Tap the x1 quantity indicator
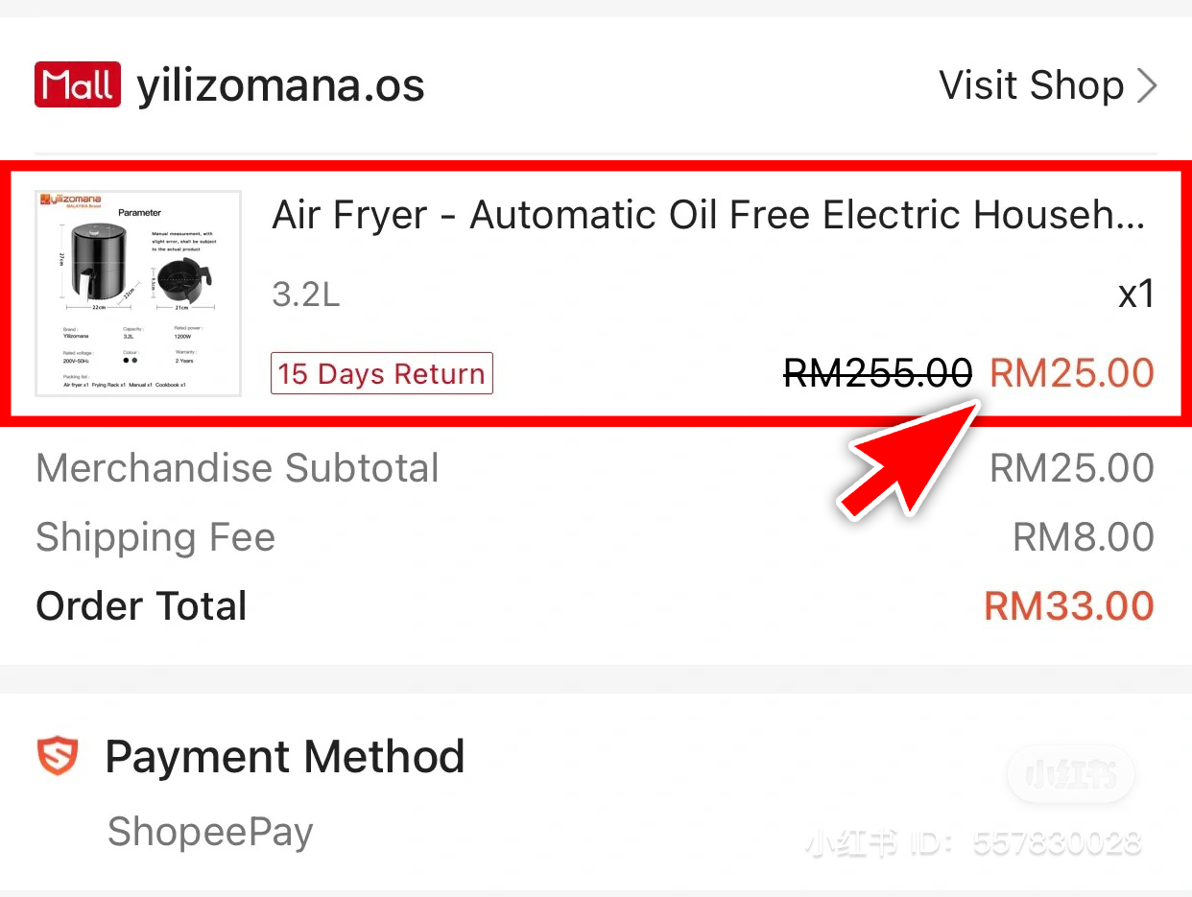The height and width of the screenshot is (897, 1192). 1135,295
